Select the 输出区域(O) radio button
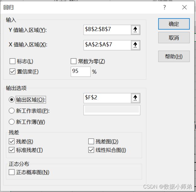The image size is (196, 192). (12, 100)
